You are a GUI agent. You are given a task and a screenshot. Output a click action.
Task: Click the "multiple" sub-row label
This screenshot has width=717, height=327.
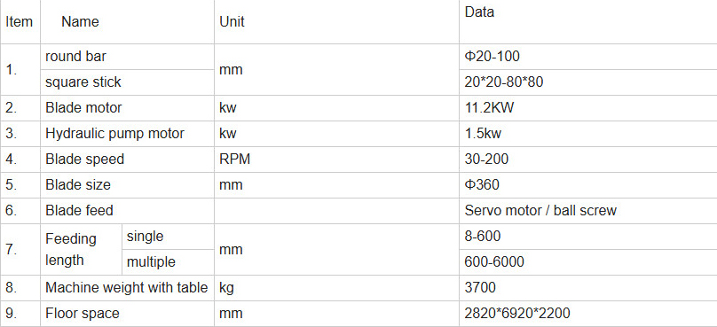151,262
